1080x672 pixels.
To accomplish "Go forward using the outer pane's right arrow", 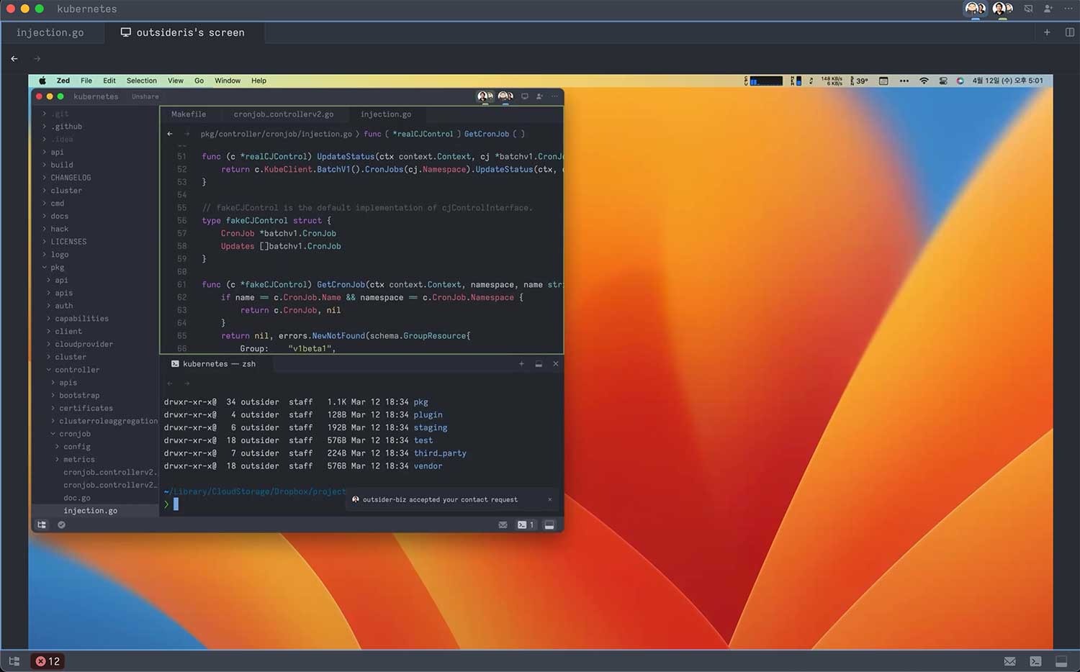I will click(x=37, y=58).
